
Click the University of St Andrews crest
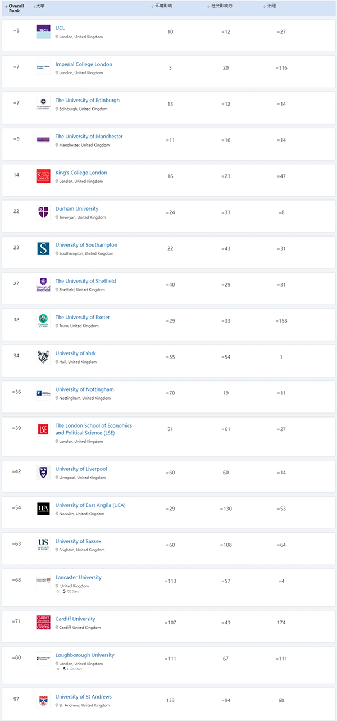(43, 700)
